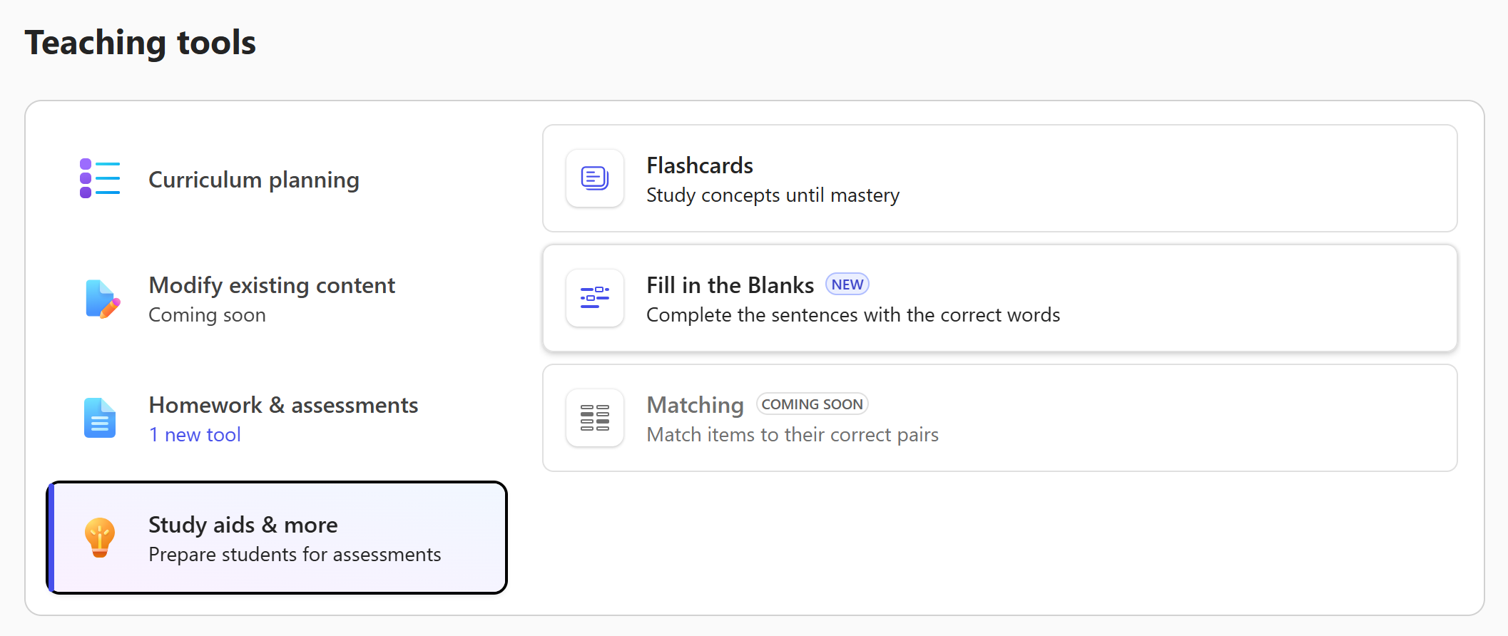Click the NEW badge beside Fill in the Blanks

(847, 284)
